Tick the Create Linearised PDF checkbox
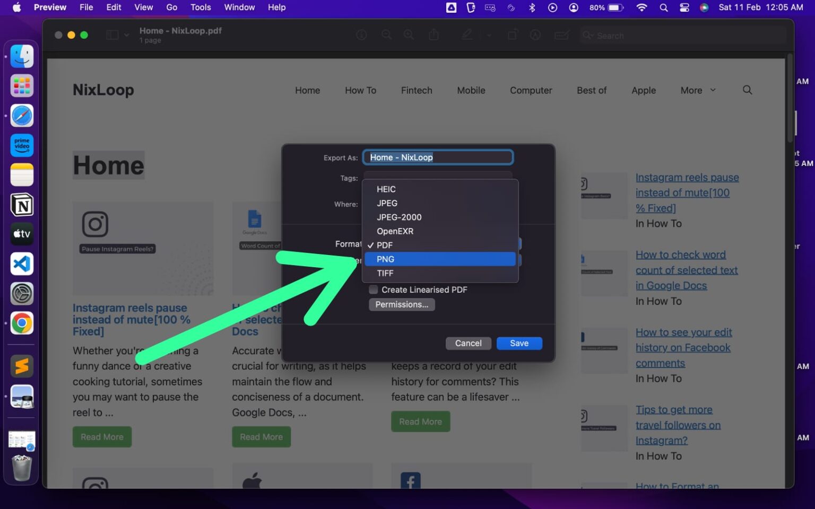The width and height of the screenshot is (815, 509). pos(374,289)
